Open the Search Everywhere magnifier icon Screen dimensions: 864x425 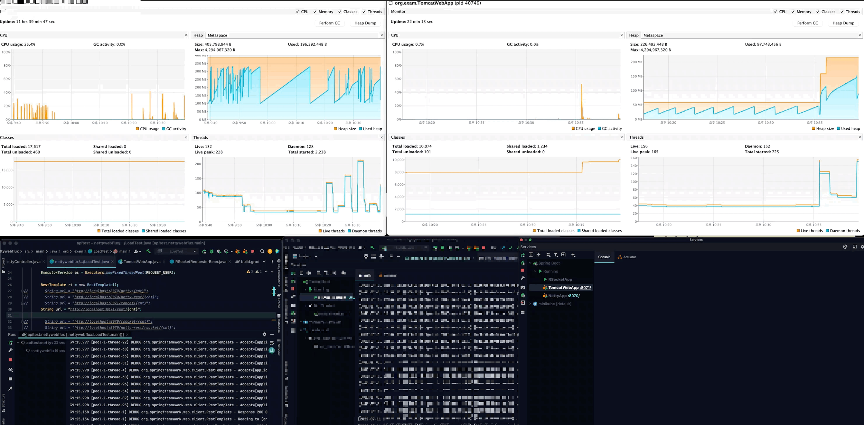(x=262, y=252)
